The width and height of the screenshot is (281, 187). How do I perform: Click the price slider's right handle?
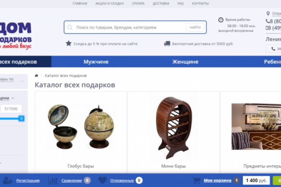click(21, 118)
